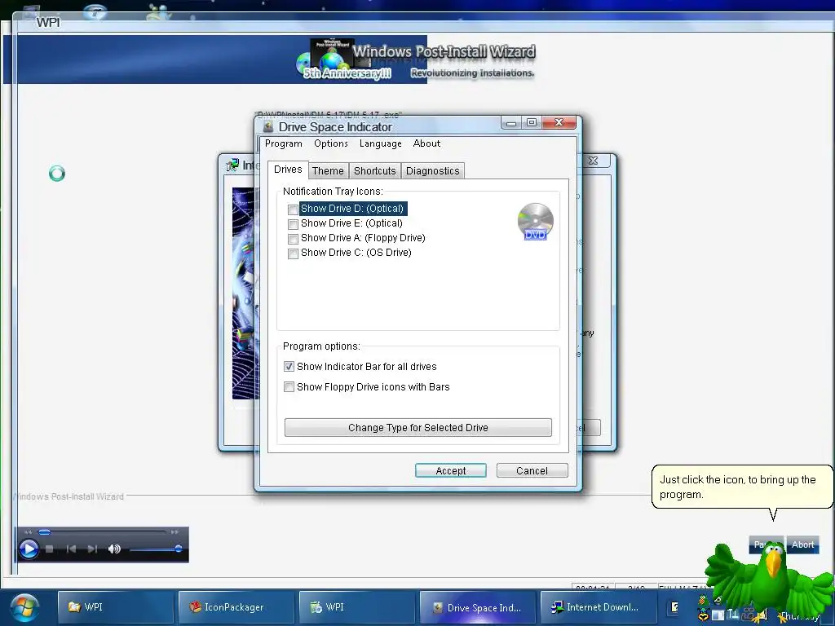This screenshot has height=626, width=835.
Task: Click Change Type for Selected Drive button
Action: [x=418, y=427]
